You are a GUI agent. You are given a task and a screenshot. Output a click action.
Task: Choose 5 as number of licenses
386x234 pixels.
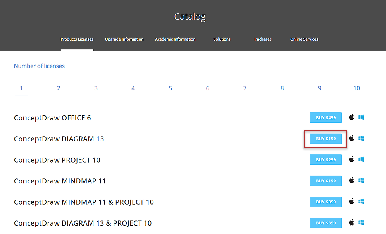[x=170, y=88]
